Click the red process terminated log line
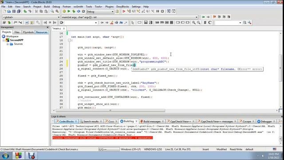This screenshot has height=160, width=284. (103, 138)
